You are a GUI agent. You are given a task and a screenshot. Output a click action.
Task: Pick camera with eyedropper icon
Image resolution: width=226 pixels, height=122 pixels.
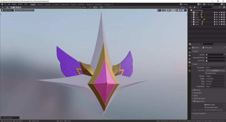(224, 55)
